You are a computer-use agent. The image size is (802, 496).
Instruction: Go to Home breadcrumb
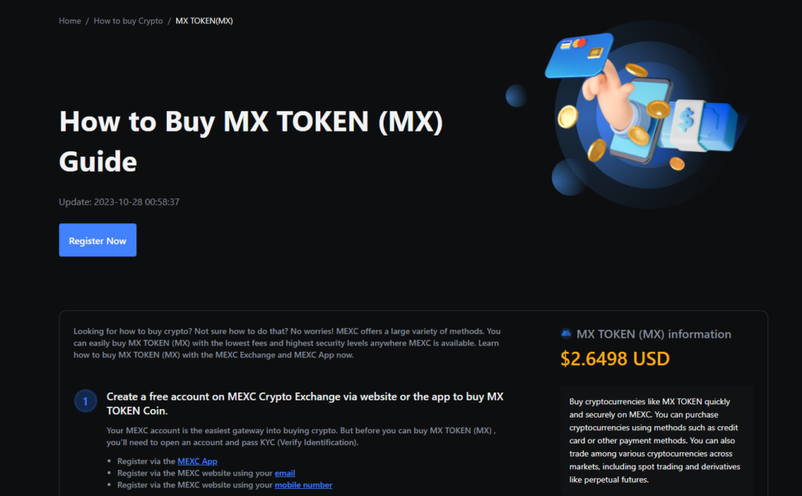click(70, 21)
